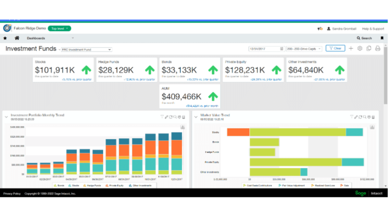Click scrollbar down arrow at bottom right

point(386,186)
